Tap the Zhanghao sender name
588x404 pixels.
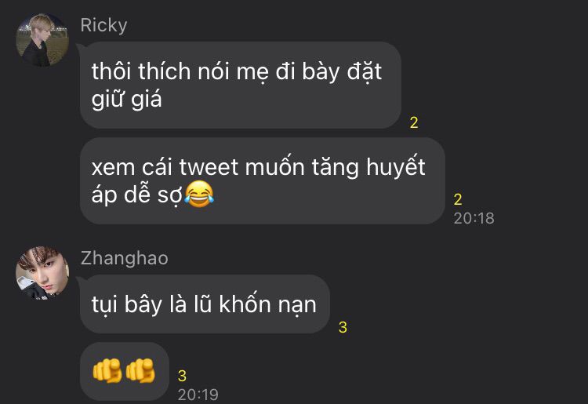pos(125,258)
